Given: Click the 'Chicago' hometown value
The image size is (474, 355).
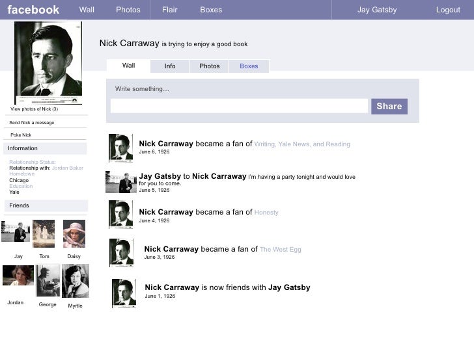Looking at the screenshot, I should click(19, 180).
